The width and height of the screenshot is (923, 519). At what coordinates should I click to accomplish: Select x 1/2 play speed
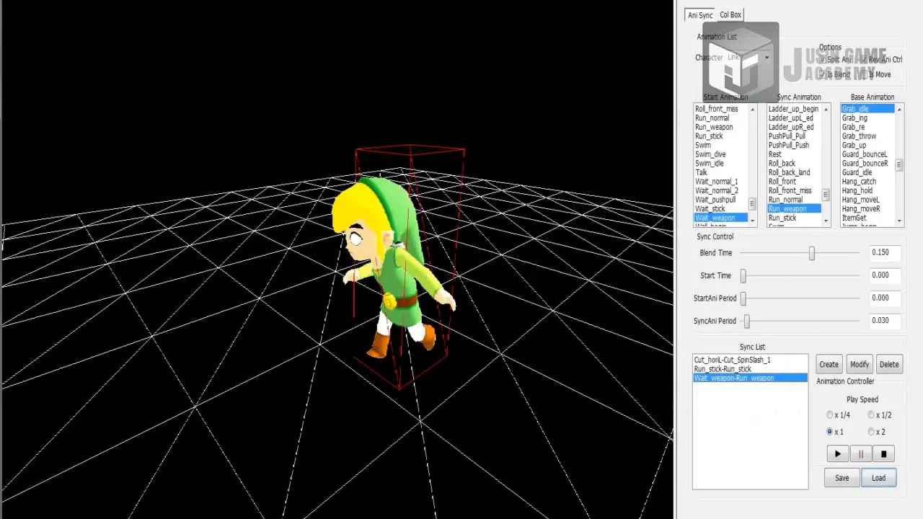point(871,415)
